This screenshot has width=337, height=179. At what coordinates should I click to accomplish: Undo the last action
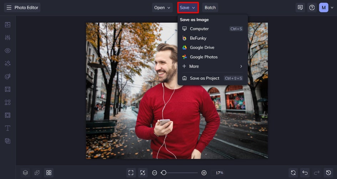pyautogui.click(x=305, y=173)
